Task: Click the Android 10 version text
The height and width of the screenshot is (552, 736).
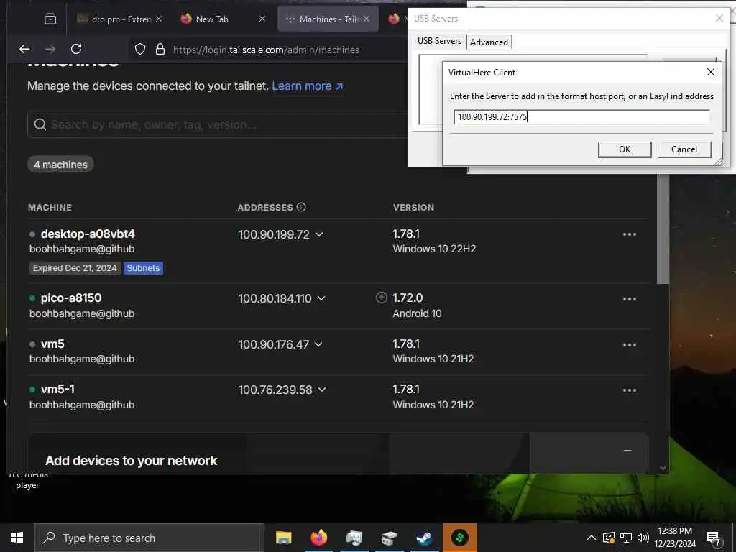Action: 417,313
